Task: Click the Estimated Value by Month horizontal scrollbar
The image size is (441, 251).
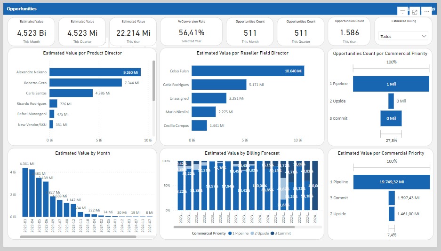Action: pos(78,237)
